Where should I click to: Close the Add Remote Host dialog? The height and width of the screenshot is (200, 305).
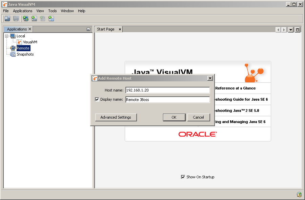[x=210, y=78]
